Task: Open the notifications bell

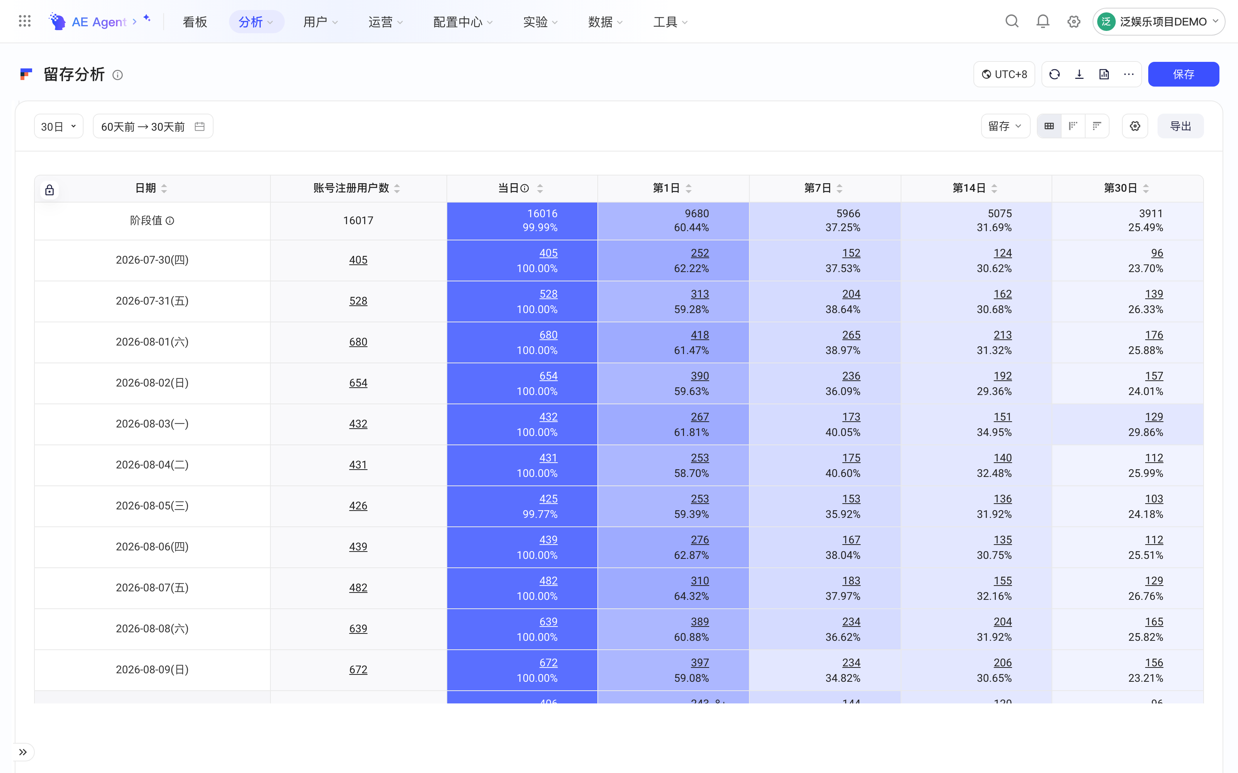Action: click(x=1043, y=22)
